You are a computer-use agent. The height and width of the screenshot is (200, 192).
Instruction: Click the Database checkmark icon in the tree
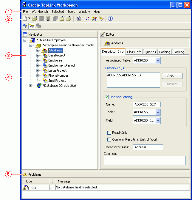tap(39, 86)
